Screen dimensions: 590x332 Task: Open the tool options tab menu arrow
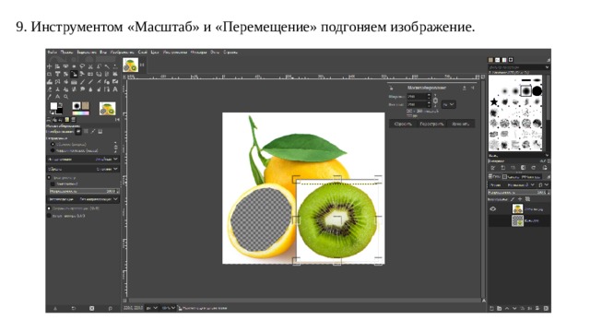118,119
